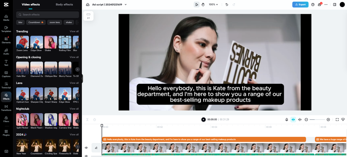The height and width of the screenshot is (157, 347).
Task: Select the Effects sidebar item
Action: (x=6, y=97)
